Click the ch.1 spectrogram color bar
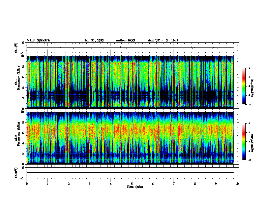 244,86
